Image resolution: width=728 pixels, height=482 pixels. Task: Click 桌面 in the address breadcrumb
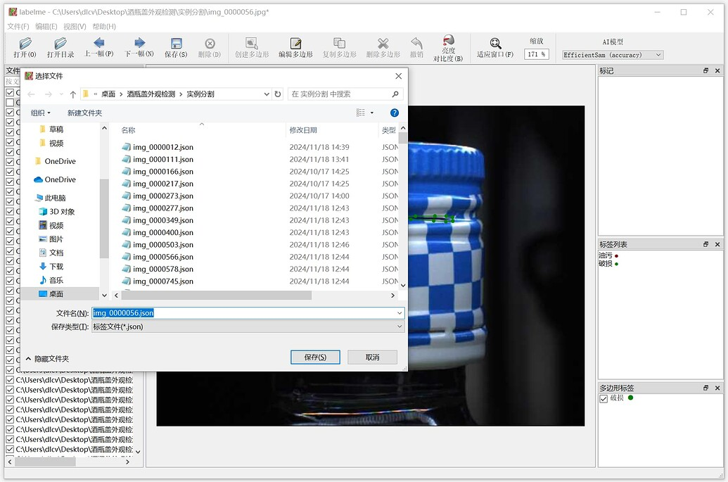[108, 94]
